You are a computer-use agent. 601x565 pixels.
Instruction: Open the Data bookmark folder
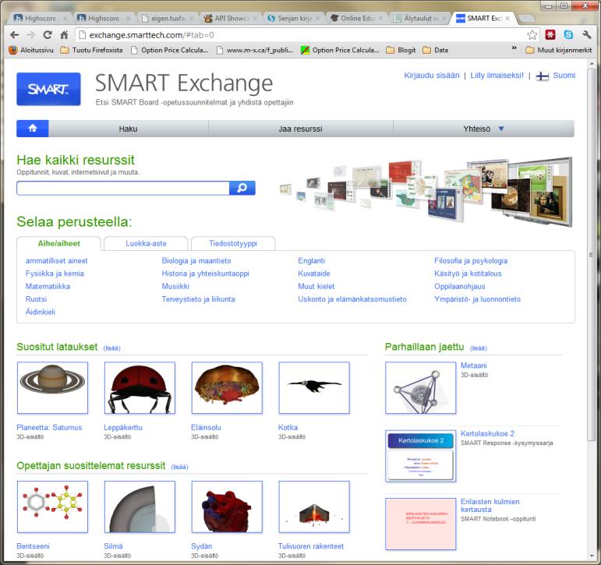pos(436,50)
